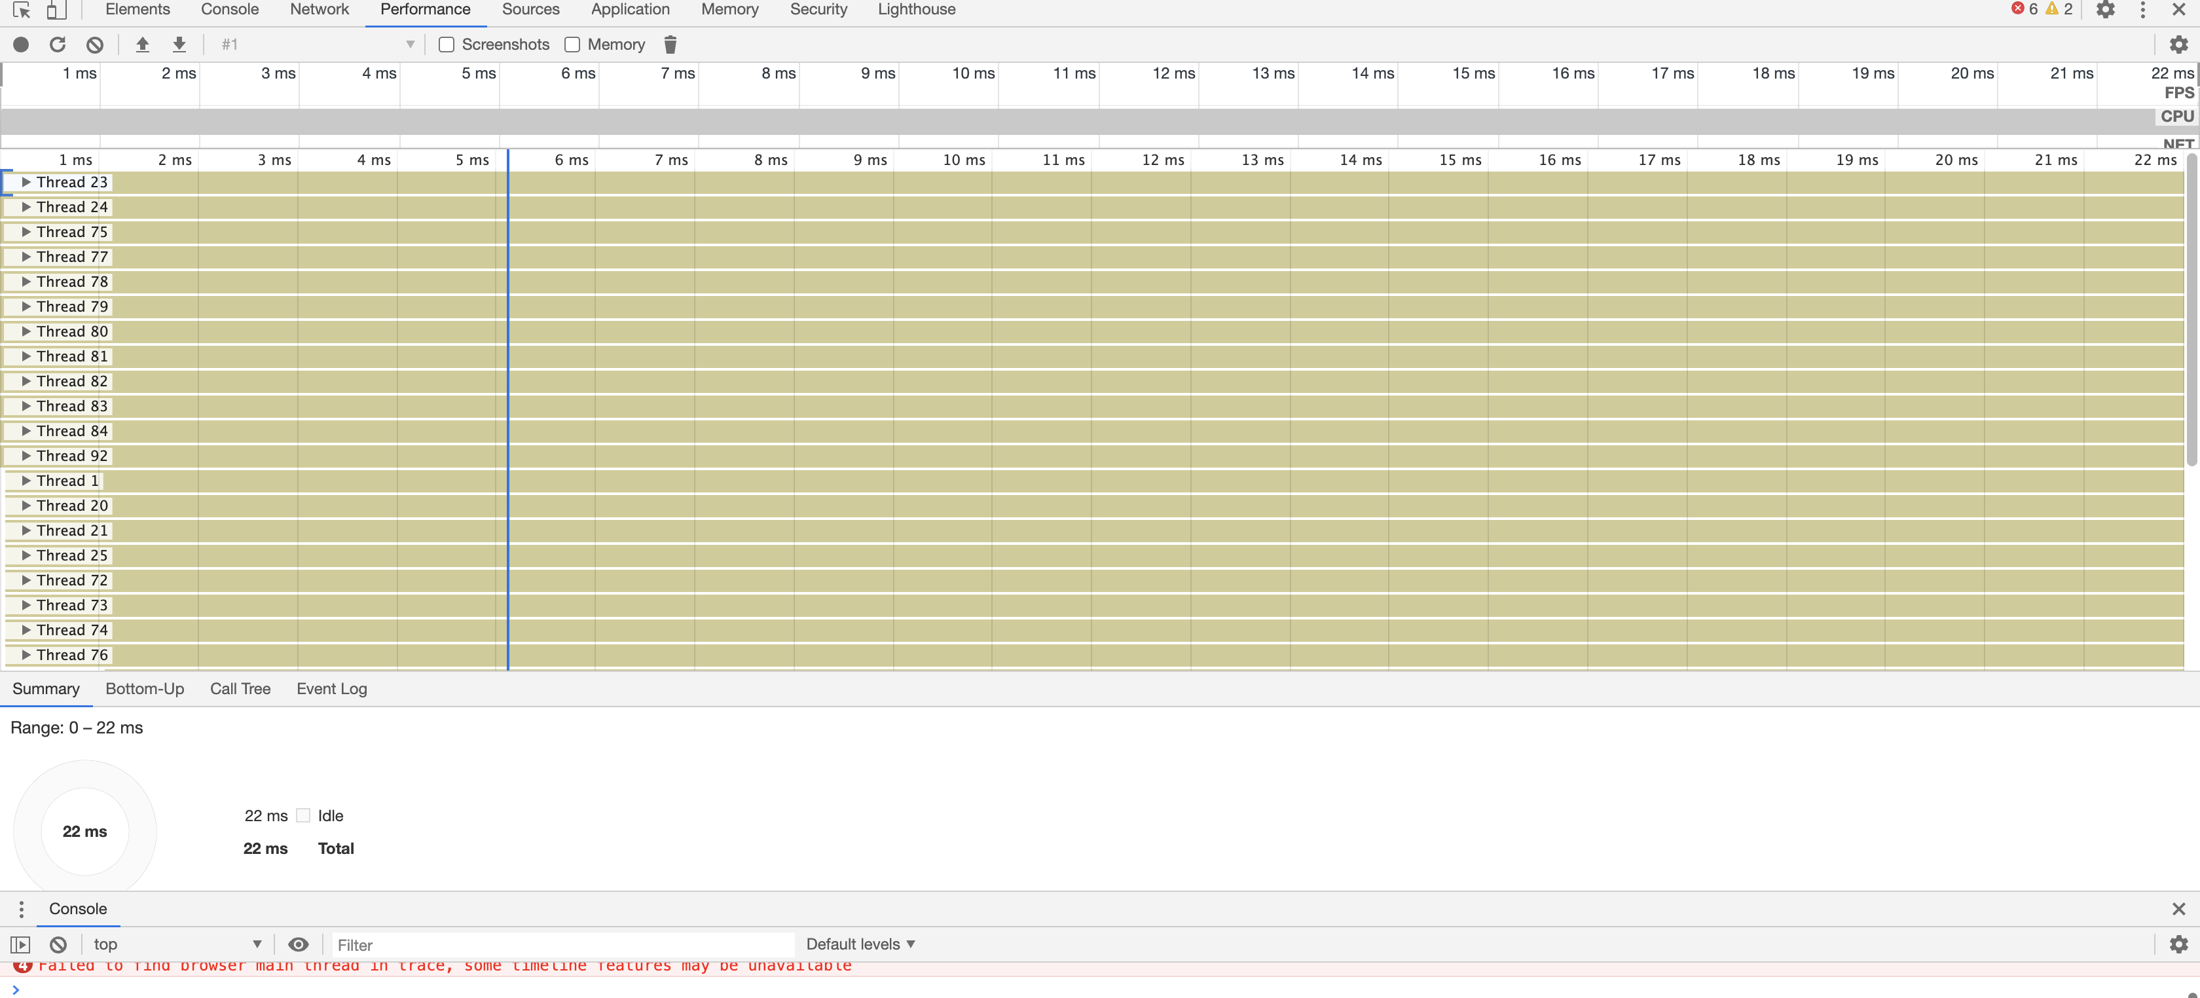Click the upload profile icon
Screen dimensions: 2200x998
pos(140,45)
